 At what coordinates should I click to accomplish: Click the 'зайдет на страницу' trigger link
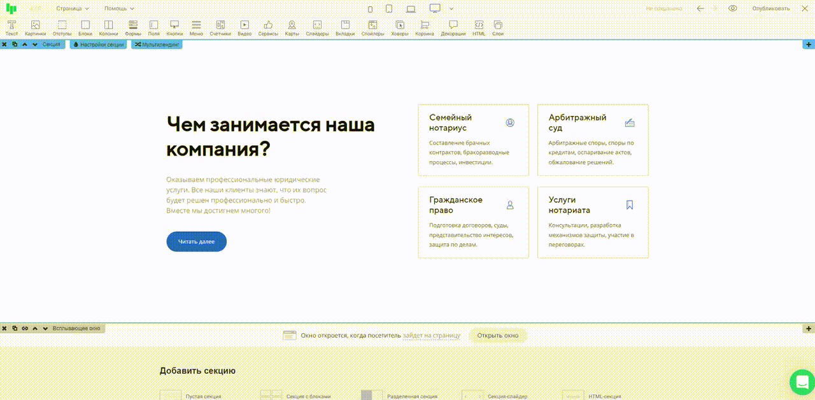[x=431, y=336]
